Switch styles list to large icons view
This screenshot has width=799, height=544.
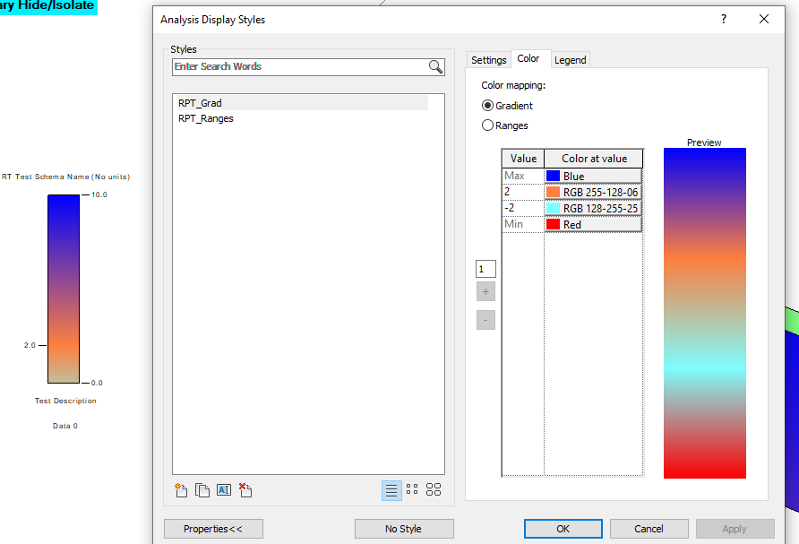pos(434,489)
